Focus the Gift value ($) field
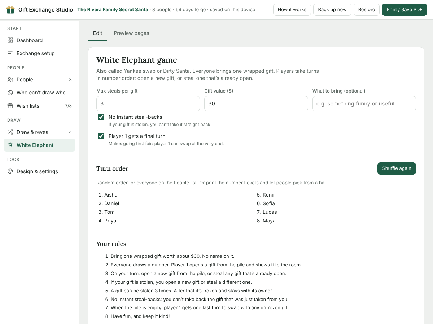 pyautogui.click(x=256, y=104)
